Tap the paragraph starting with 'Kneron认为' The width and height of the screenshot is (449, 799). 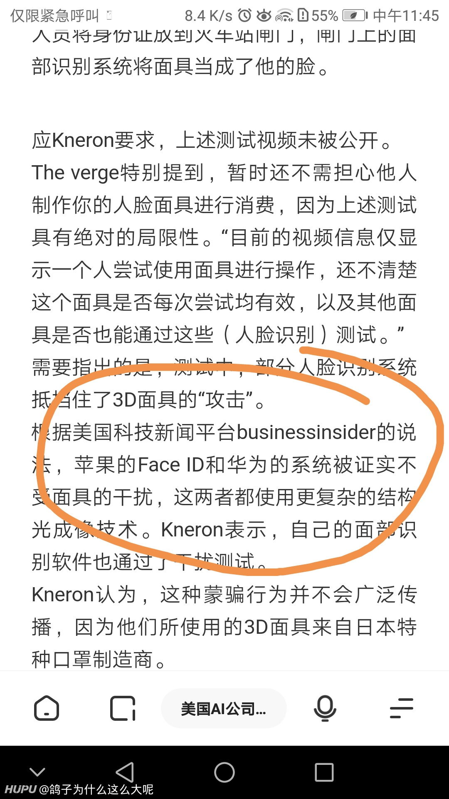click(224, 627)
